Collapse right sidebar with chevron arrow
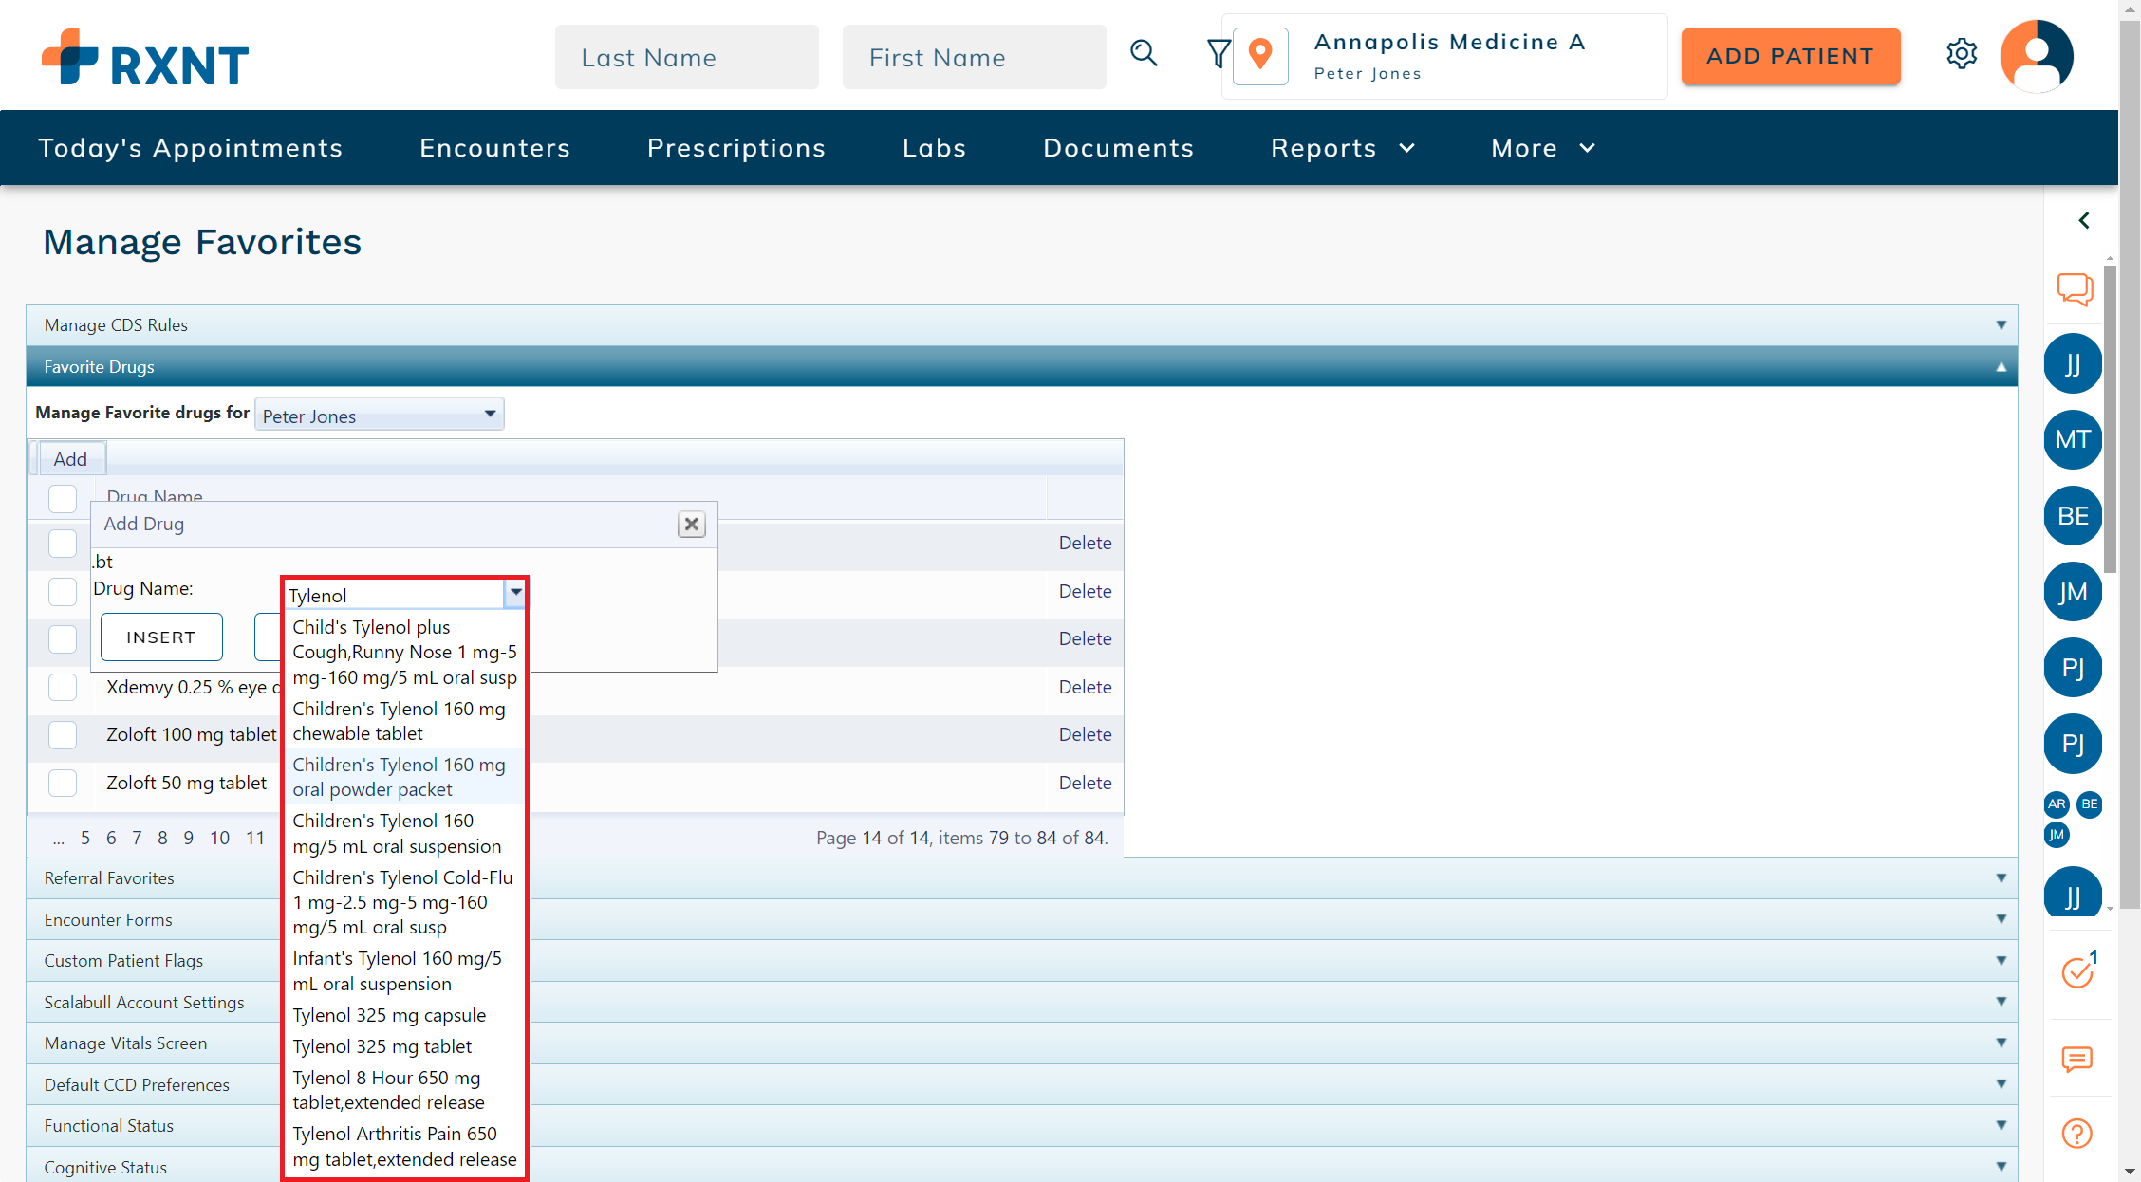This screenshot has width=2141, height=1182. [2084, 220]
